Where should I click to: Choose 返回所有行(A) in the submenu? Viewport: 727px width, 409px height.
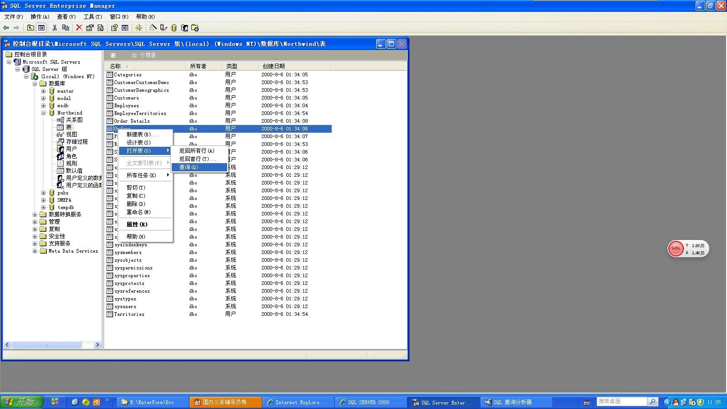pyautogui.click(x=199, y=151)
